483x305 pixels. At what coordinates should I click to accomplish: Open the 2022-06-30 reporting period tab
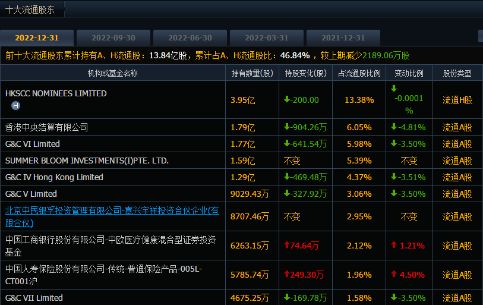[x=190, y=38]
